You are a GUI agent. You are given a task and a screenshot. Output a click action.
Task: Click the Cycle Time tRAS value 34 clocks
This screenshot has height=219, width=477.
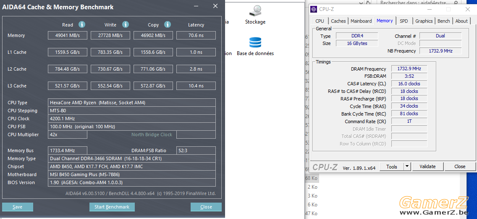(x=409, y=106)
